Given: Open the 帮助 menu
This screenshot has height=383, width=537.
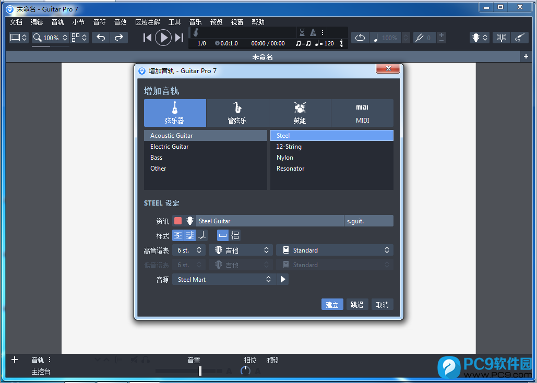Looking at the screenshot, I should 258,22.
